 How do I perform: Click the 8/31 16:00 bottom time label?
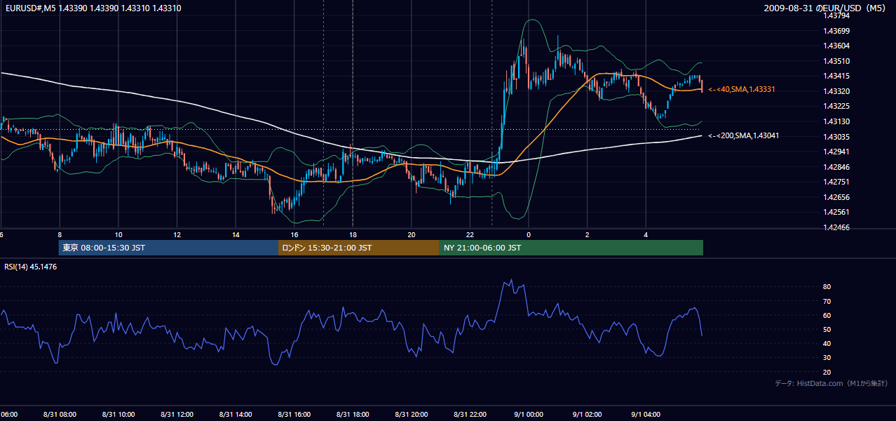[x=294, y=415]
